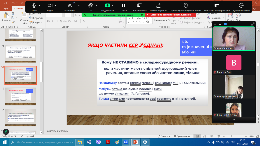This screenshot has height=146, width=260.
Task: Expand video options arrow beside Видео
Action: point(55,6)
